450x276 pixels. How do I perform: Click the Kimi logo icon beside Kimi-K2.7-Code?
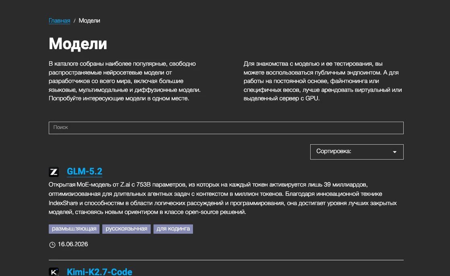point(54,272)
